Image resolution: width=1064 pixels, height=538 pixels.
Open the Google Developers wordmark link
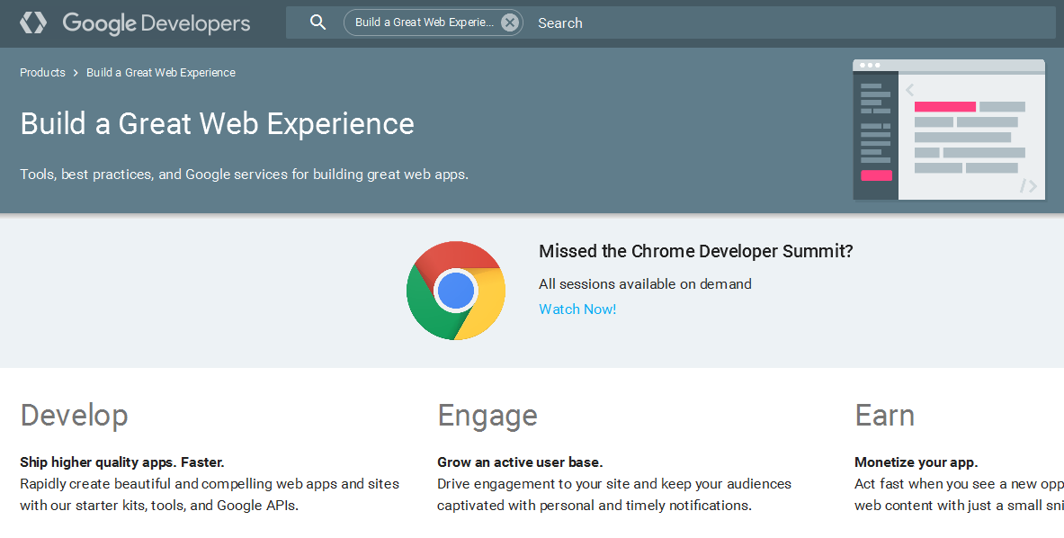(156, 23)
